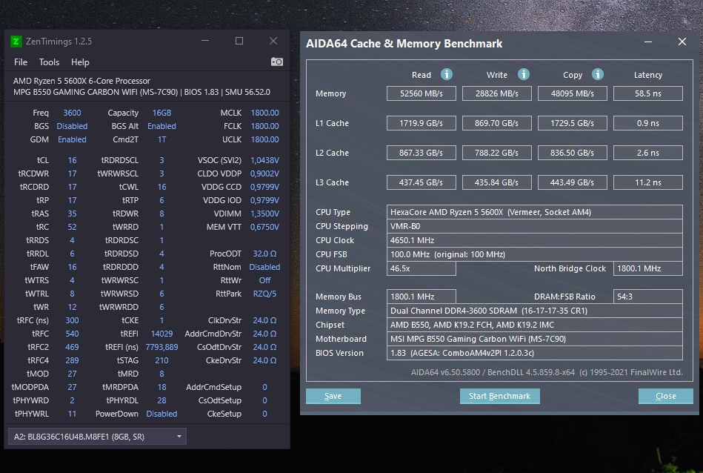Click the ZenTimings camera screenshot icon
The image size is (703, 473).
(276, 62)
